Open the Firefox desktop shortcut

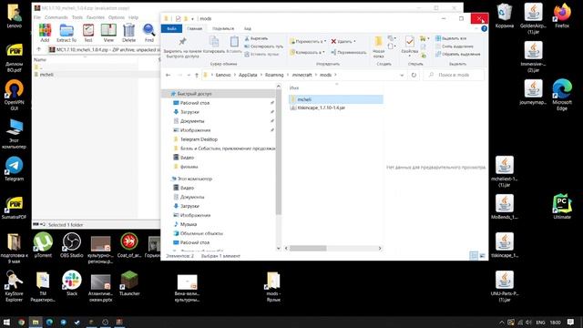(x=562, y=16)
